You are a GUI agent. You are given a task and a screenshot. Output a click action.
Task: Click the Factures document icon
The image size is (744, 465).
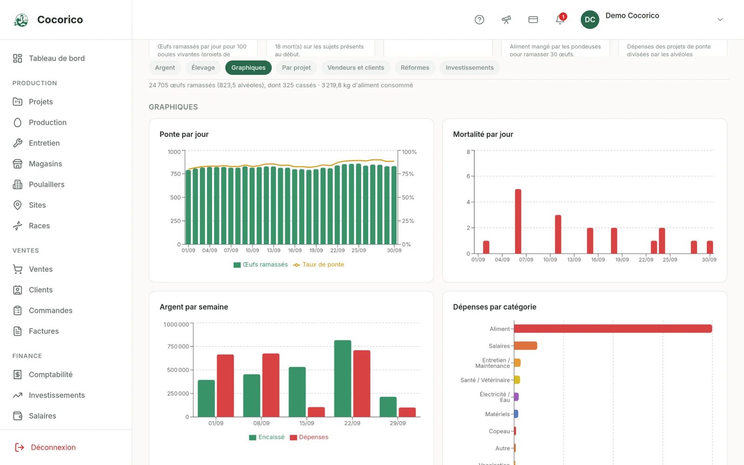tap(18, 331)
